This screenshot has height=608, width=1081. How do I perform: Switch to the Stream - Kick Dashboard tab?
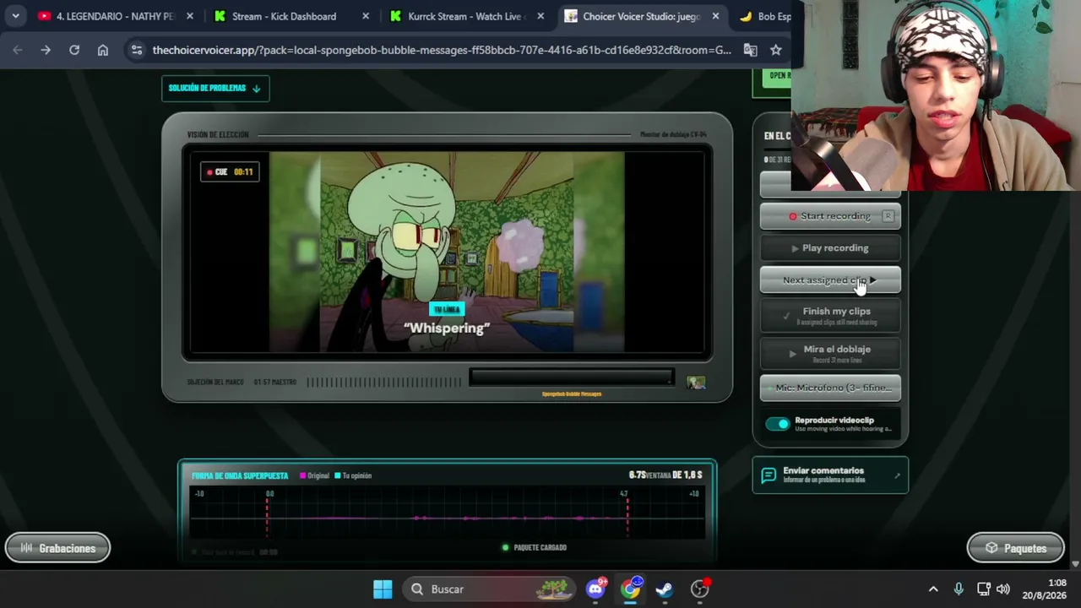pyautogui.click(x=291, y=16)
